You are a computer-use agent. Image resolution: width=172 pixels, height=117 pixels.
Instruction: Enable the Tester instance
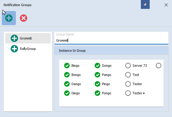pyautogui.click(x=128, y=84)
